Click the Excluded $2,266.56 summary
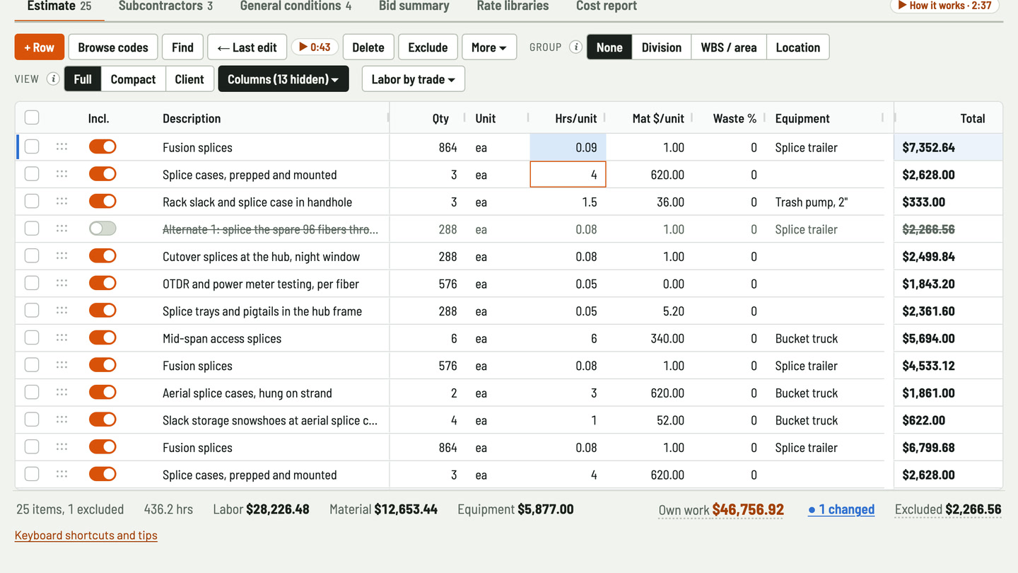This screenshot has height=573, width=1018. coord(948,509)
